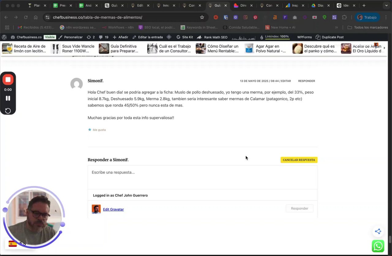The height and width of the screenshot is (256, 392).
Task: Open the Todos los marcadores folder
Action: click(368, 27)
